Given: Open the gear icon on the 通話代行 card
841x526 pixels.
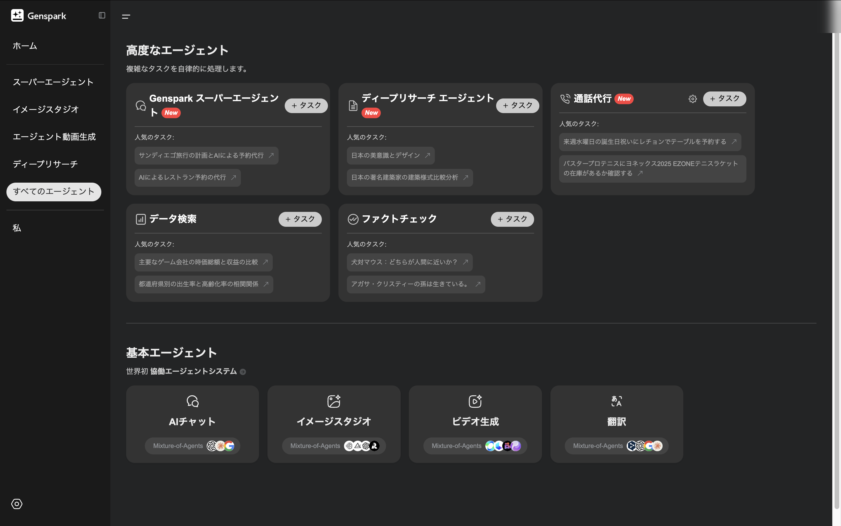Looking at the screenshot, I should point(692,99).
